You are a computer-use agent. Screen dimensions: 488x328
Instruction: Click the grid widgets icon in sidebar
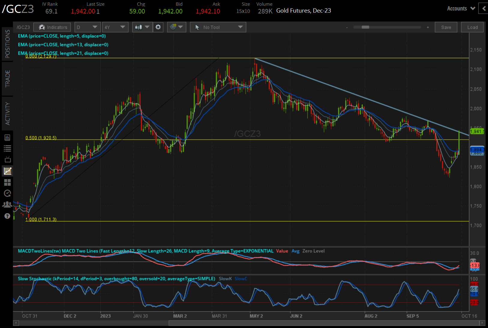click(7, 182)
